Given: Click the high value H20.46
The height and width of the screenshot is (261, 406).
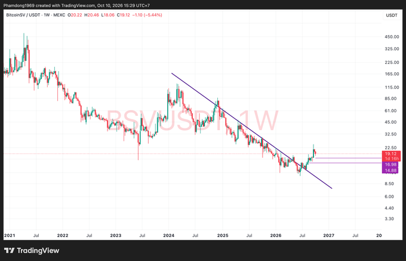Looking at the screenshot, I should (92, 15).
